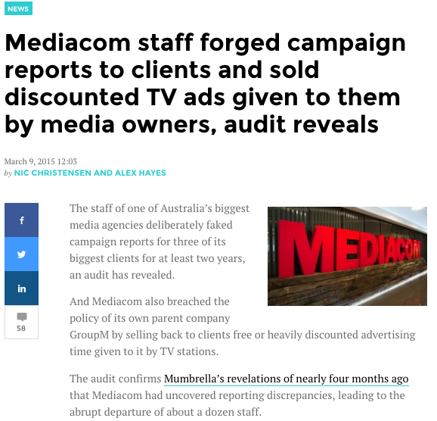The image size is (437, 421).
Task: Share article via LinkedIn icon
Action: click(x=21, y=288)
